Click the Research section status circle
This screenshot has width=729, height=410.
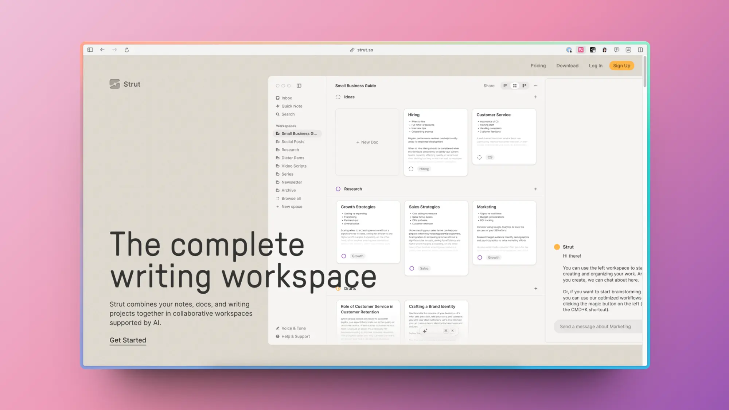[338, 189]
